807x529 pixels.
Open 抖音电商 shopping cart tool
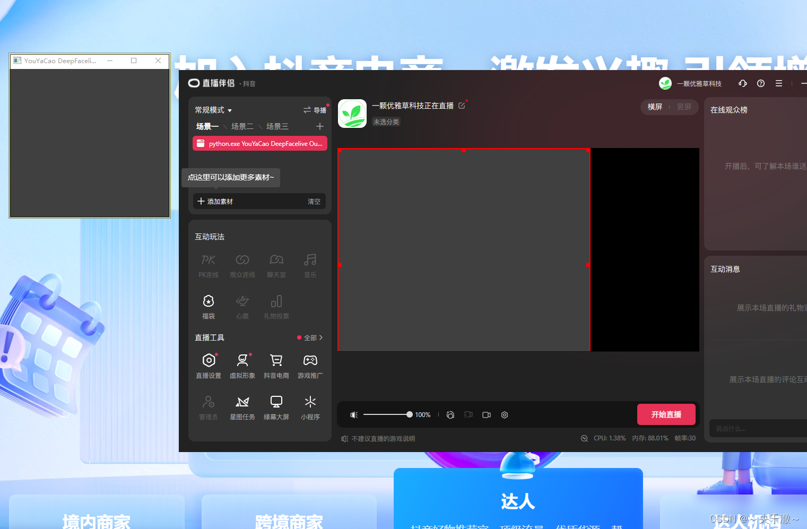click(276, 366)
